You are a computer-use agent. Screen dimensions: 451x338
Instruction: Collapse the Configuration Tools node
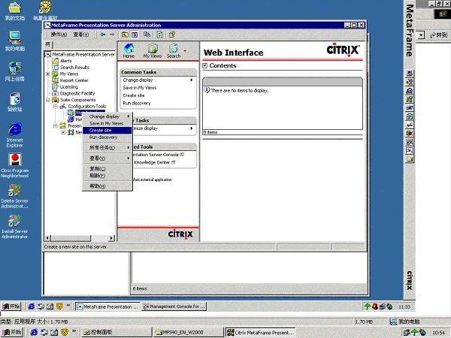56,107
